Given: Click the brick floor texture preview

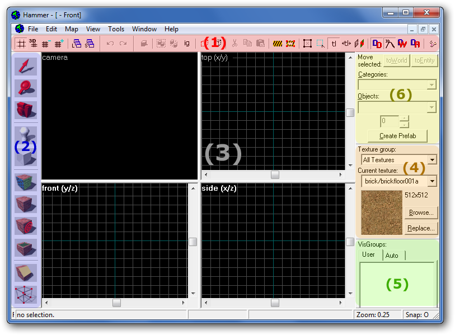Looking at the screenshot, I should click(382, 211).
